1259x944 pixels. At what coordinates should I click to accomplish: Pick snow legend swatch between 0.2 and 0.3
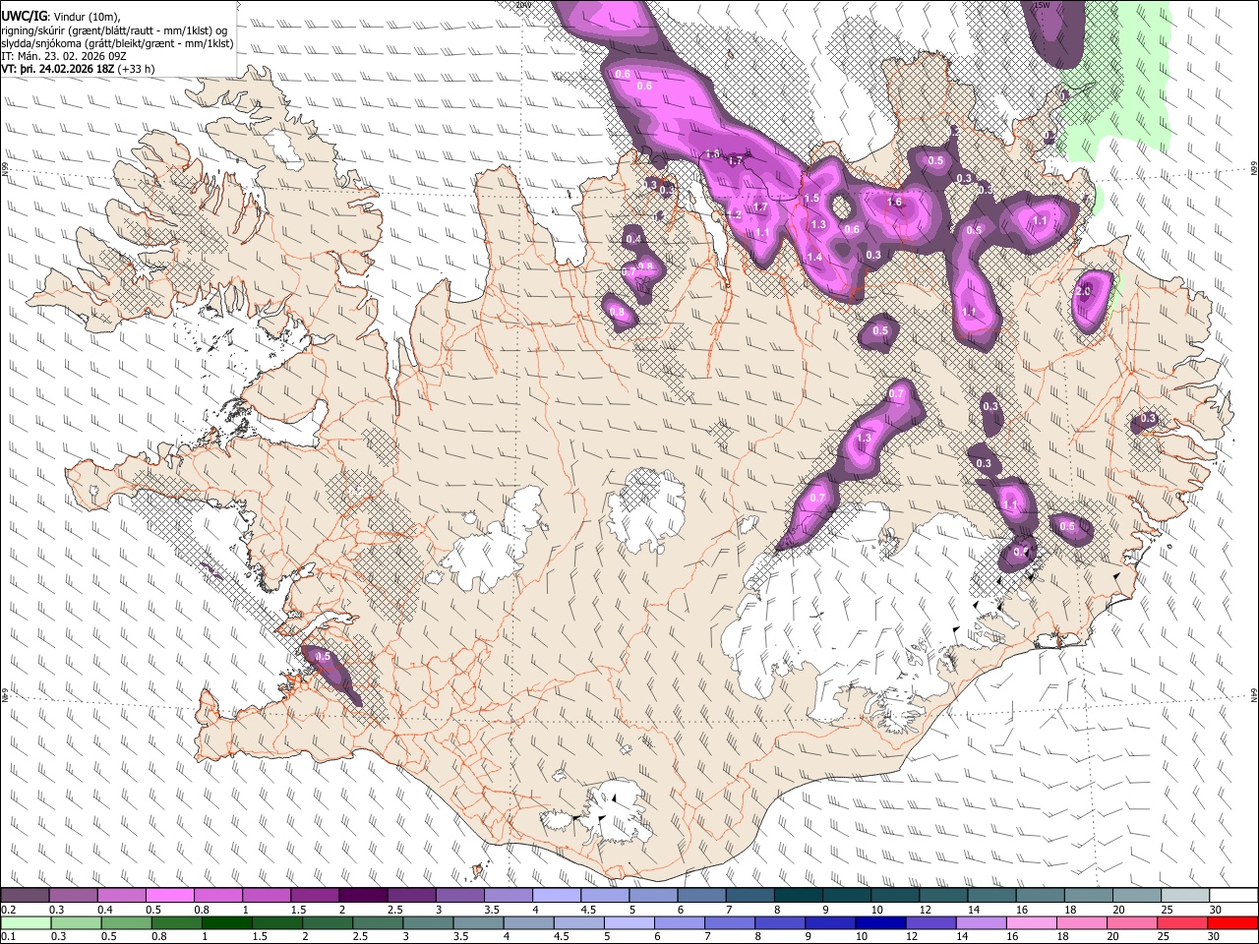(25, 896)
